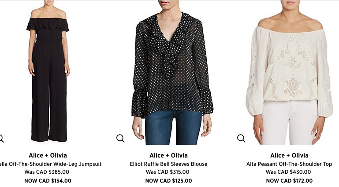Click Was CAD $315.00 price text
Image resolution: width=339 pixels, height=187 pixels.
click(168, 172)
